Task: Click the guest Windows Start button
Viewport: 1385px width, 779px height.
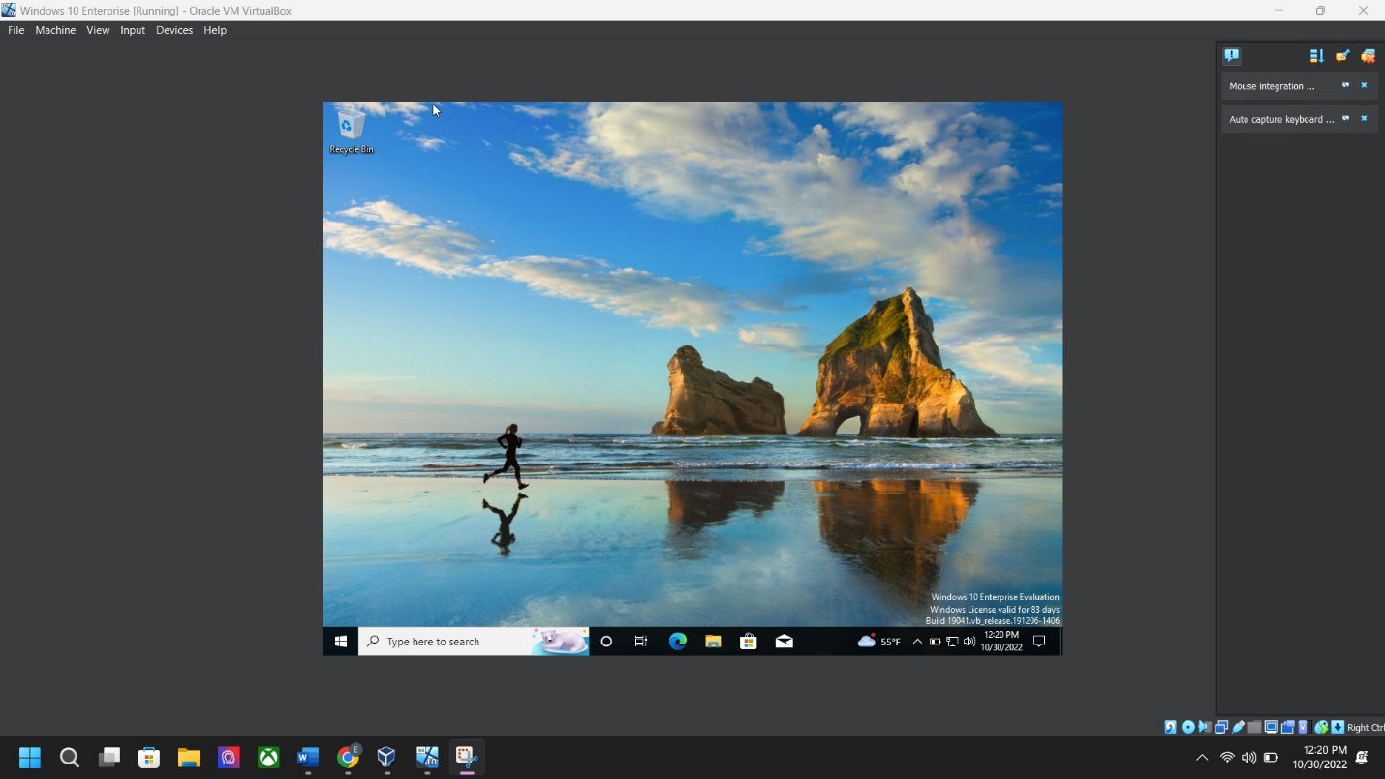Action: pos(341,642)
